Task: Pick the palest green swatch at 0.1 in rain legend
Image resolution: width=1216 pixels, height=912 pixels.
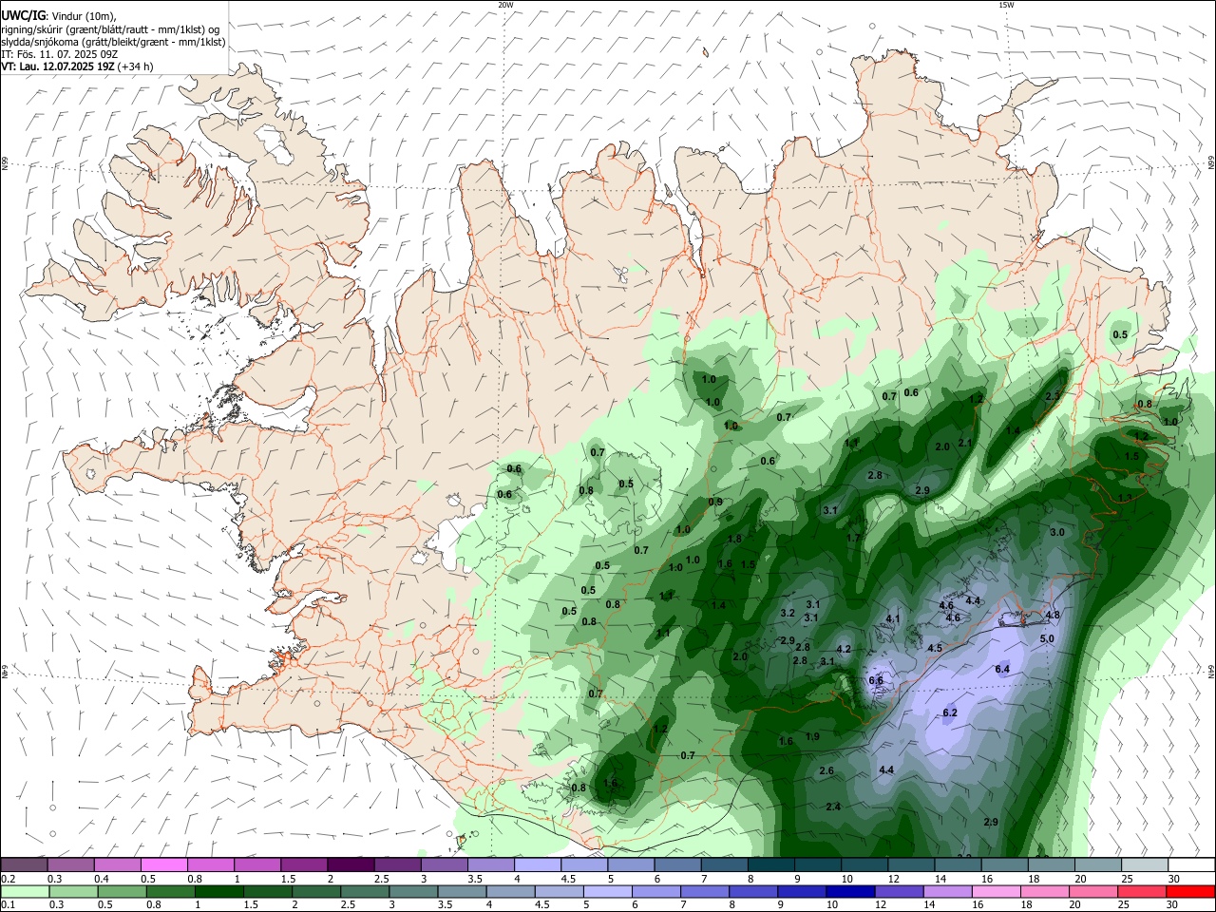Action: coord(25,892)
